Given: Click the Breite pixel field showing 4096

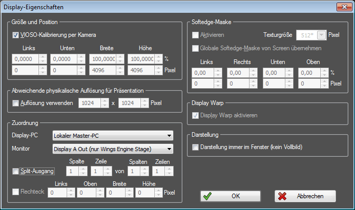Looking at the screenshot, I should click(103, 70).
